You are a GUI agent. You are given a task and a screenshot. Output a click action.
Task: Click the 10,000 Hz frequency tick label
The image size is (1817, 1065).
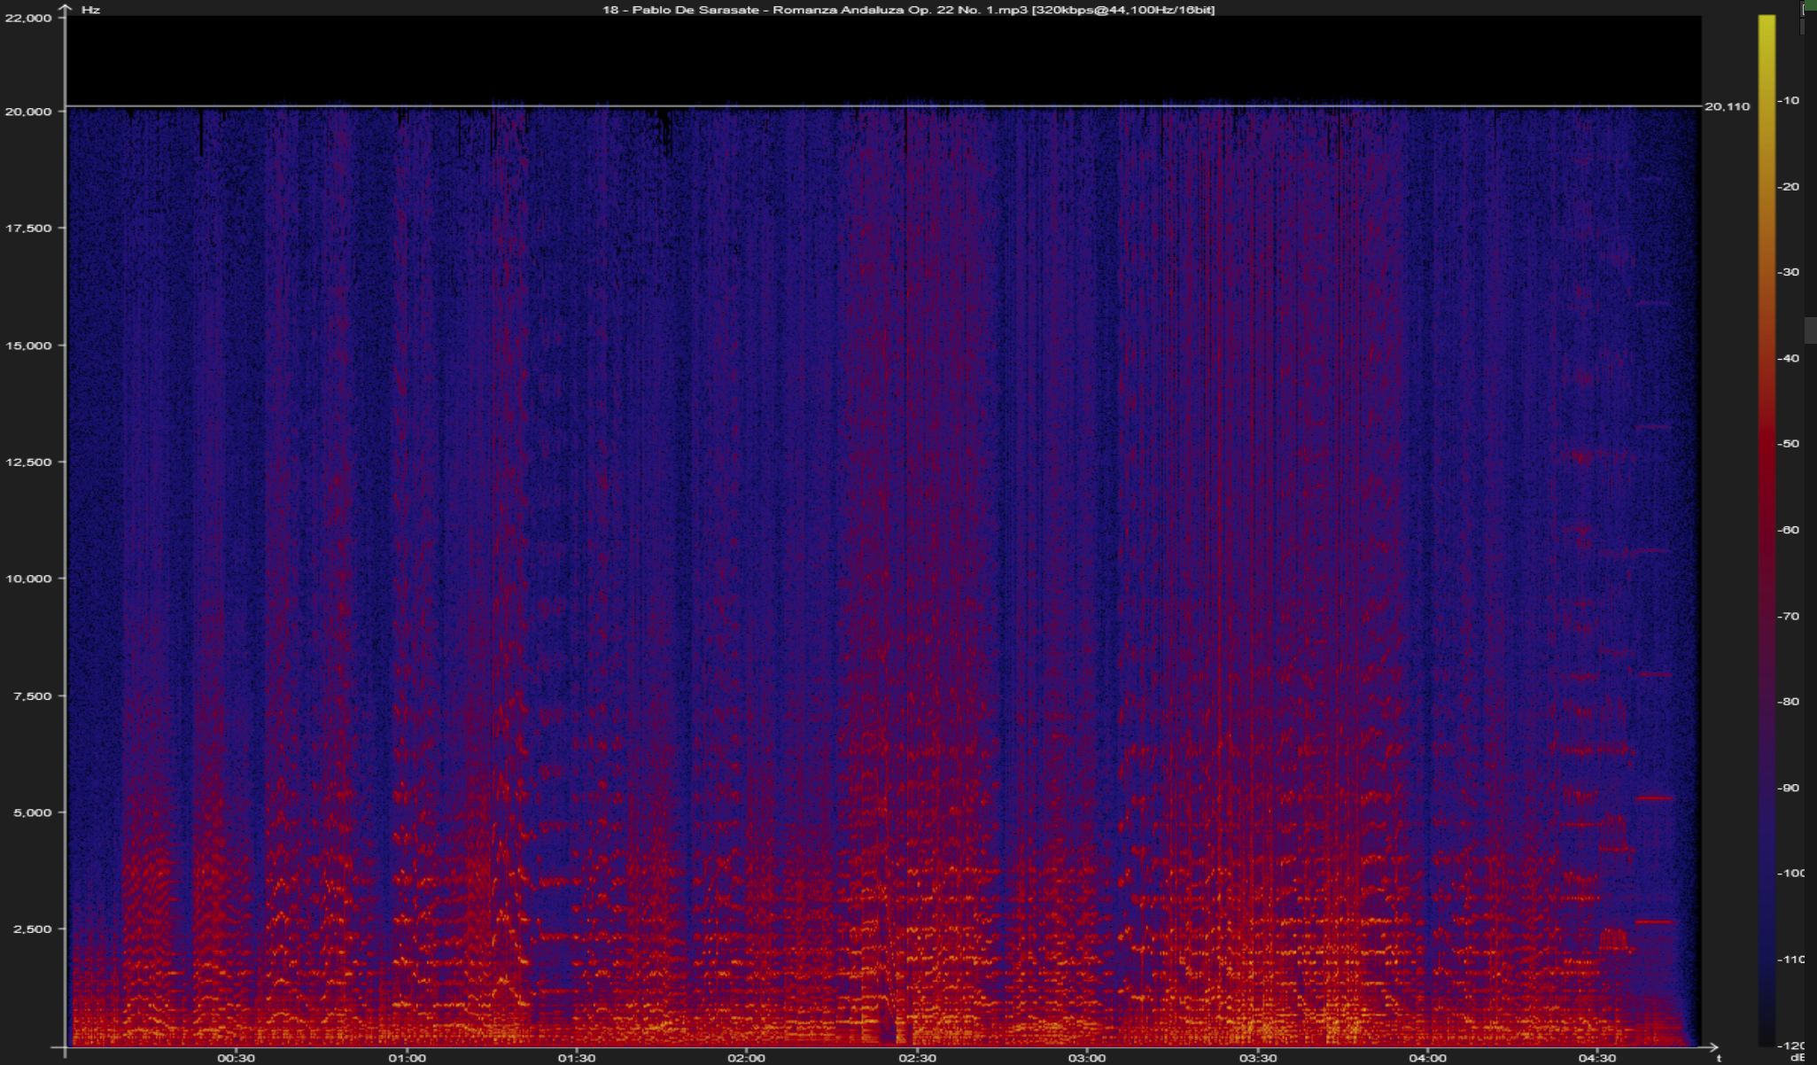point(28,579)
